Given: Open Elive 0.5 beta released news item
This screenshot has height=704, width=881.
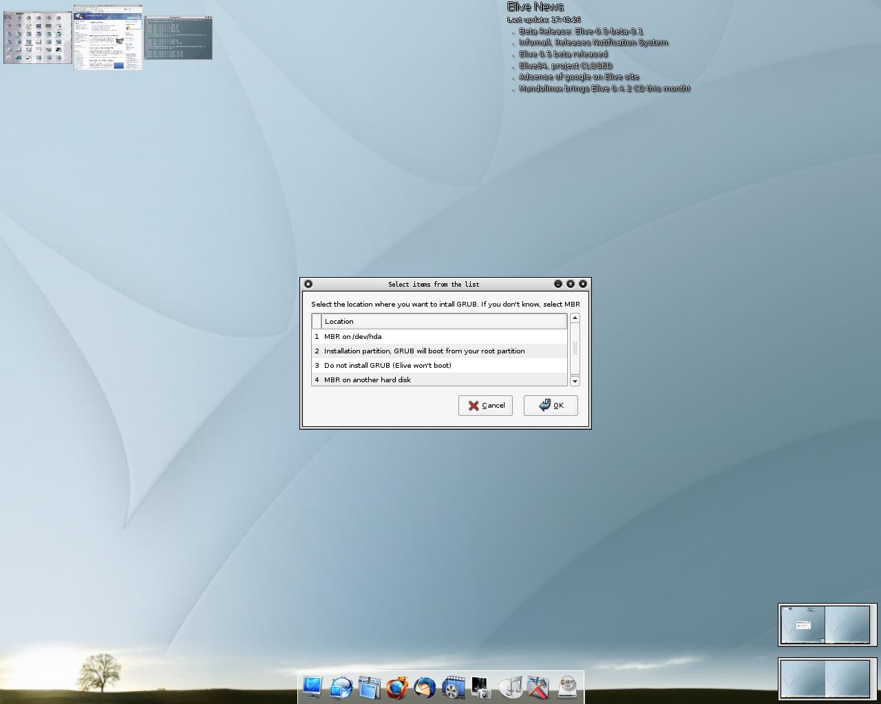Looking at the screenshot, I should 563,54.
